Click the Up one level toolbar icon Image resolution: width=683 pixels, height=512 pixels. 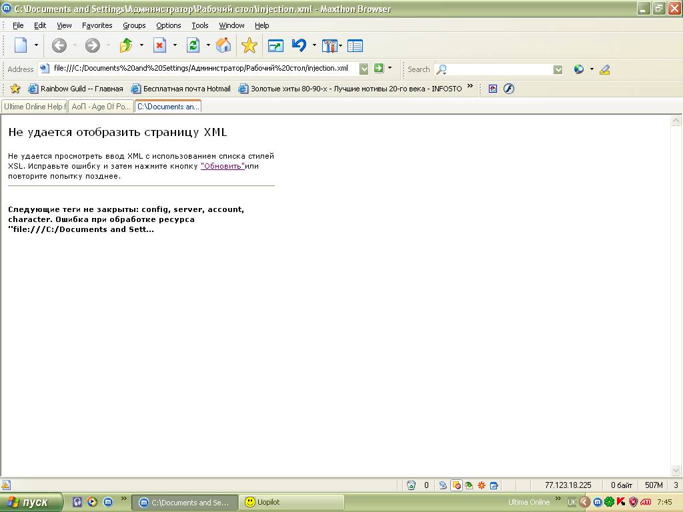pyautogui.click(x=126, y=45)
